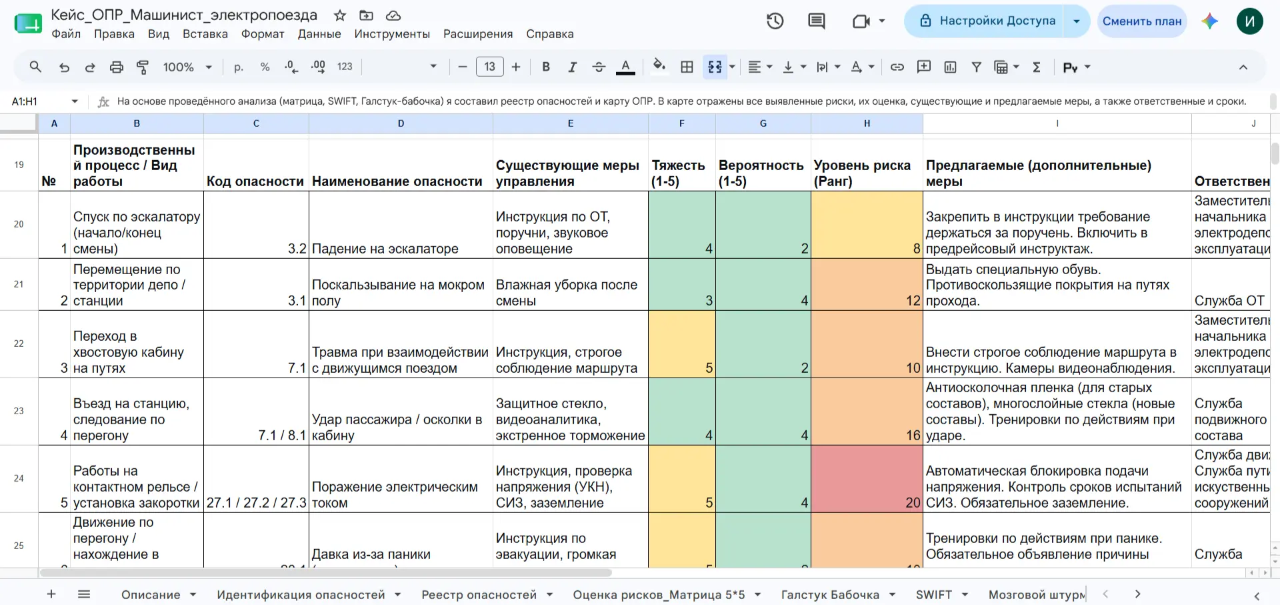Screen dimensions: 1280x605
Task: Open the vertical align dropdown
Action: click(x=794, y=67)
